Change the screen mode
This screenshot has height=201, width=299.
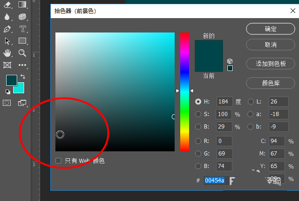click(x=22, y=103)
